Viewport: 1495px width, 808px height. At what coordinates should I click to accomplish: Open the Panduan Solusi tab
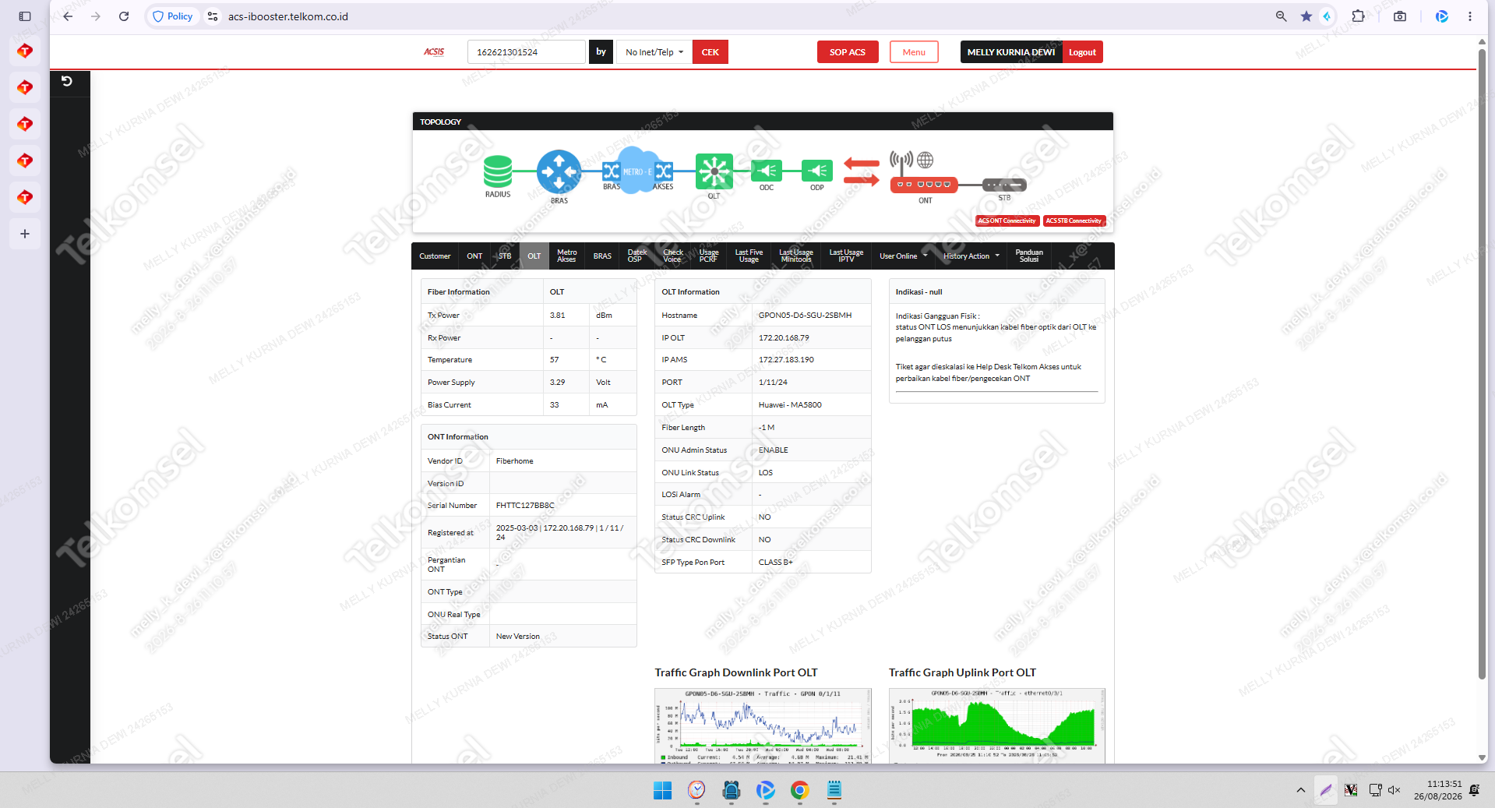[1028, 256]
